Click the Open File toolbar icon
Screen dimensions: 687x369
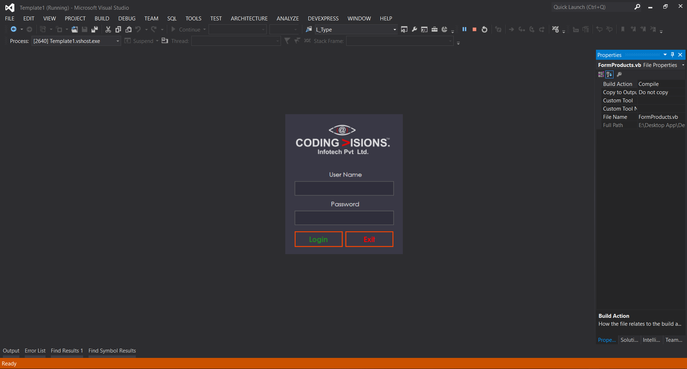(75, 29)
